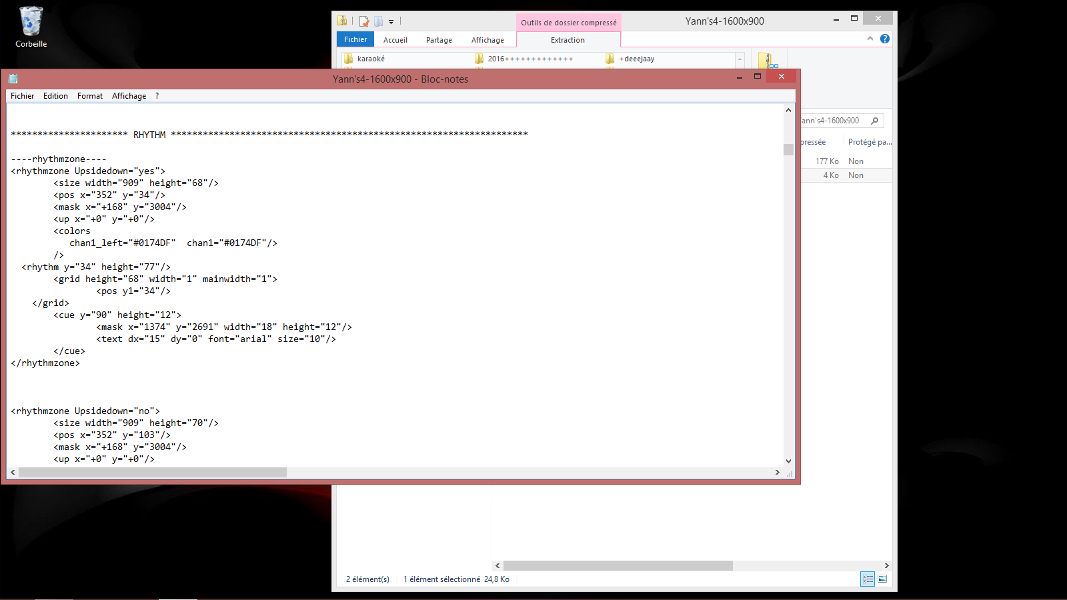Switch to the Extraction ribbon tab
This screenshot has width=1067, height=600.
(x=568, y=40)
